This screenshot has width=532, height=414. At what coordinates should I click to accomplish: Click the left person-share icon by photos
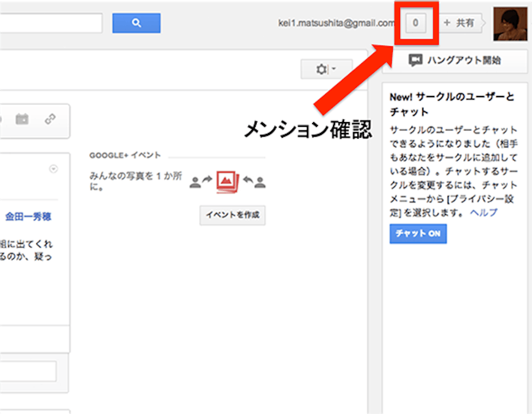click(201, 181)
